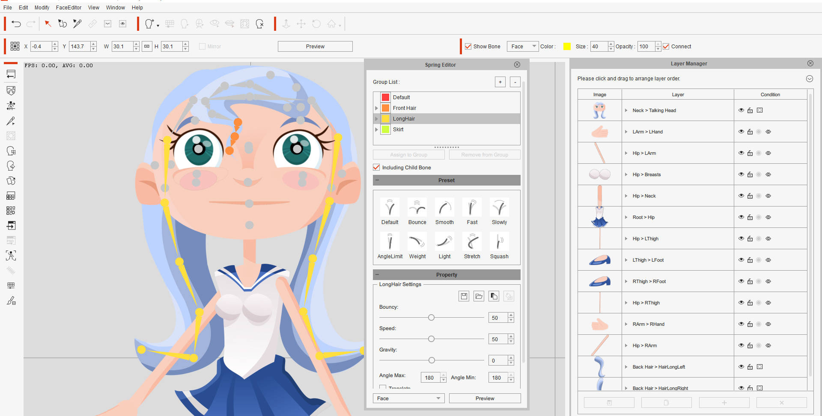The image size is (822, 416).
Task: Click the Undo arrow icon
Action: [x=16, y=24]
